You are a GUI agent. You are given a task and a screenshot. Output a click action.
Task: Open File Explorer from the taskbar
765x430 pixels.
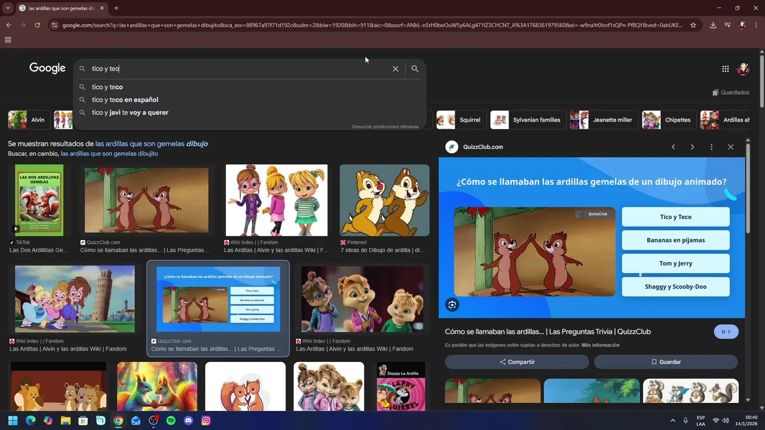pos(66,420)
